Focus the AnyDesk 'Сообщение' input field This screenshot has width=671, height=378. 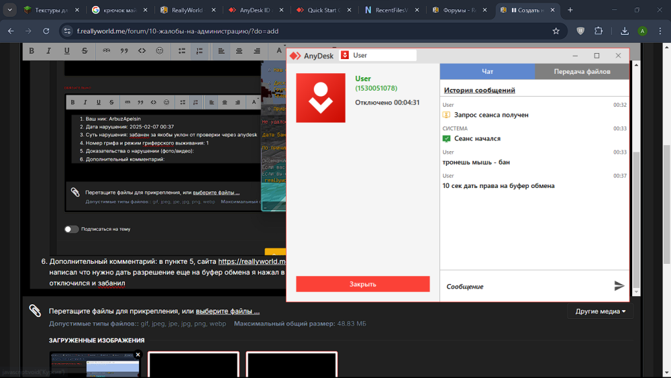(526, 287)
